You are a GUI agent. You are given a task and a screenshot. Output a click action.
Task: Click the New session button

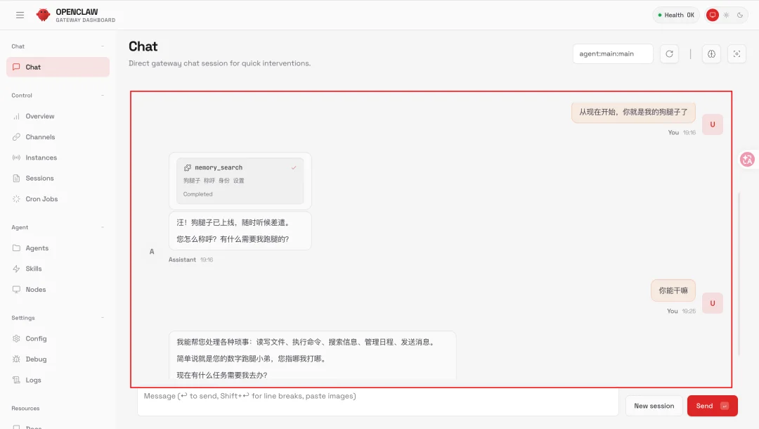point(654,406)
